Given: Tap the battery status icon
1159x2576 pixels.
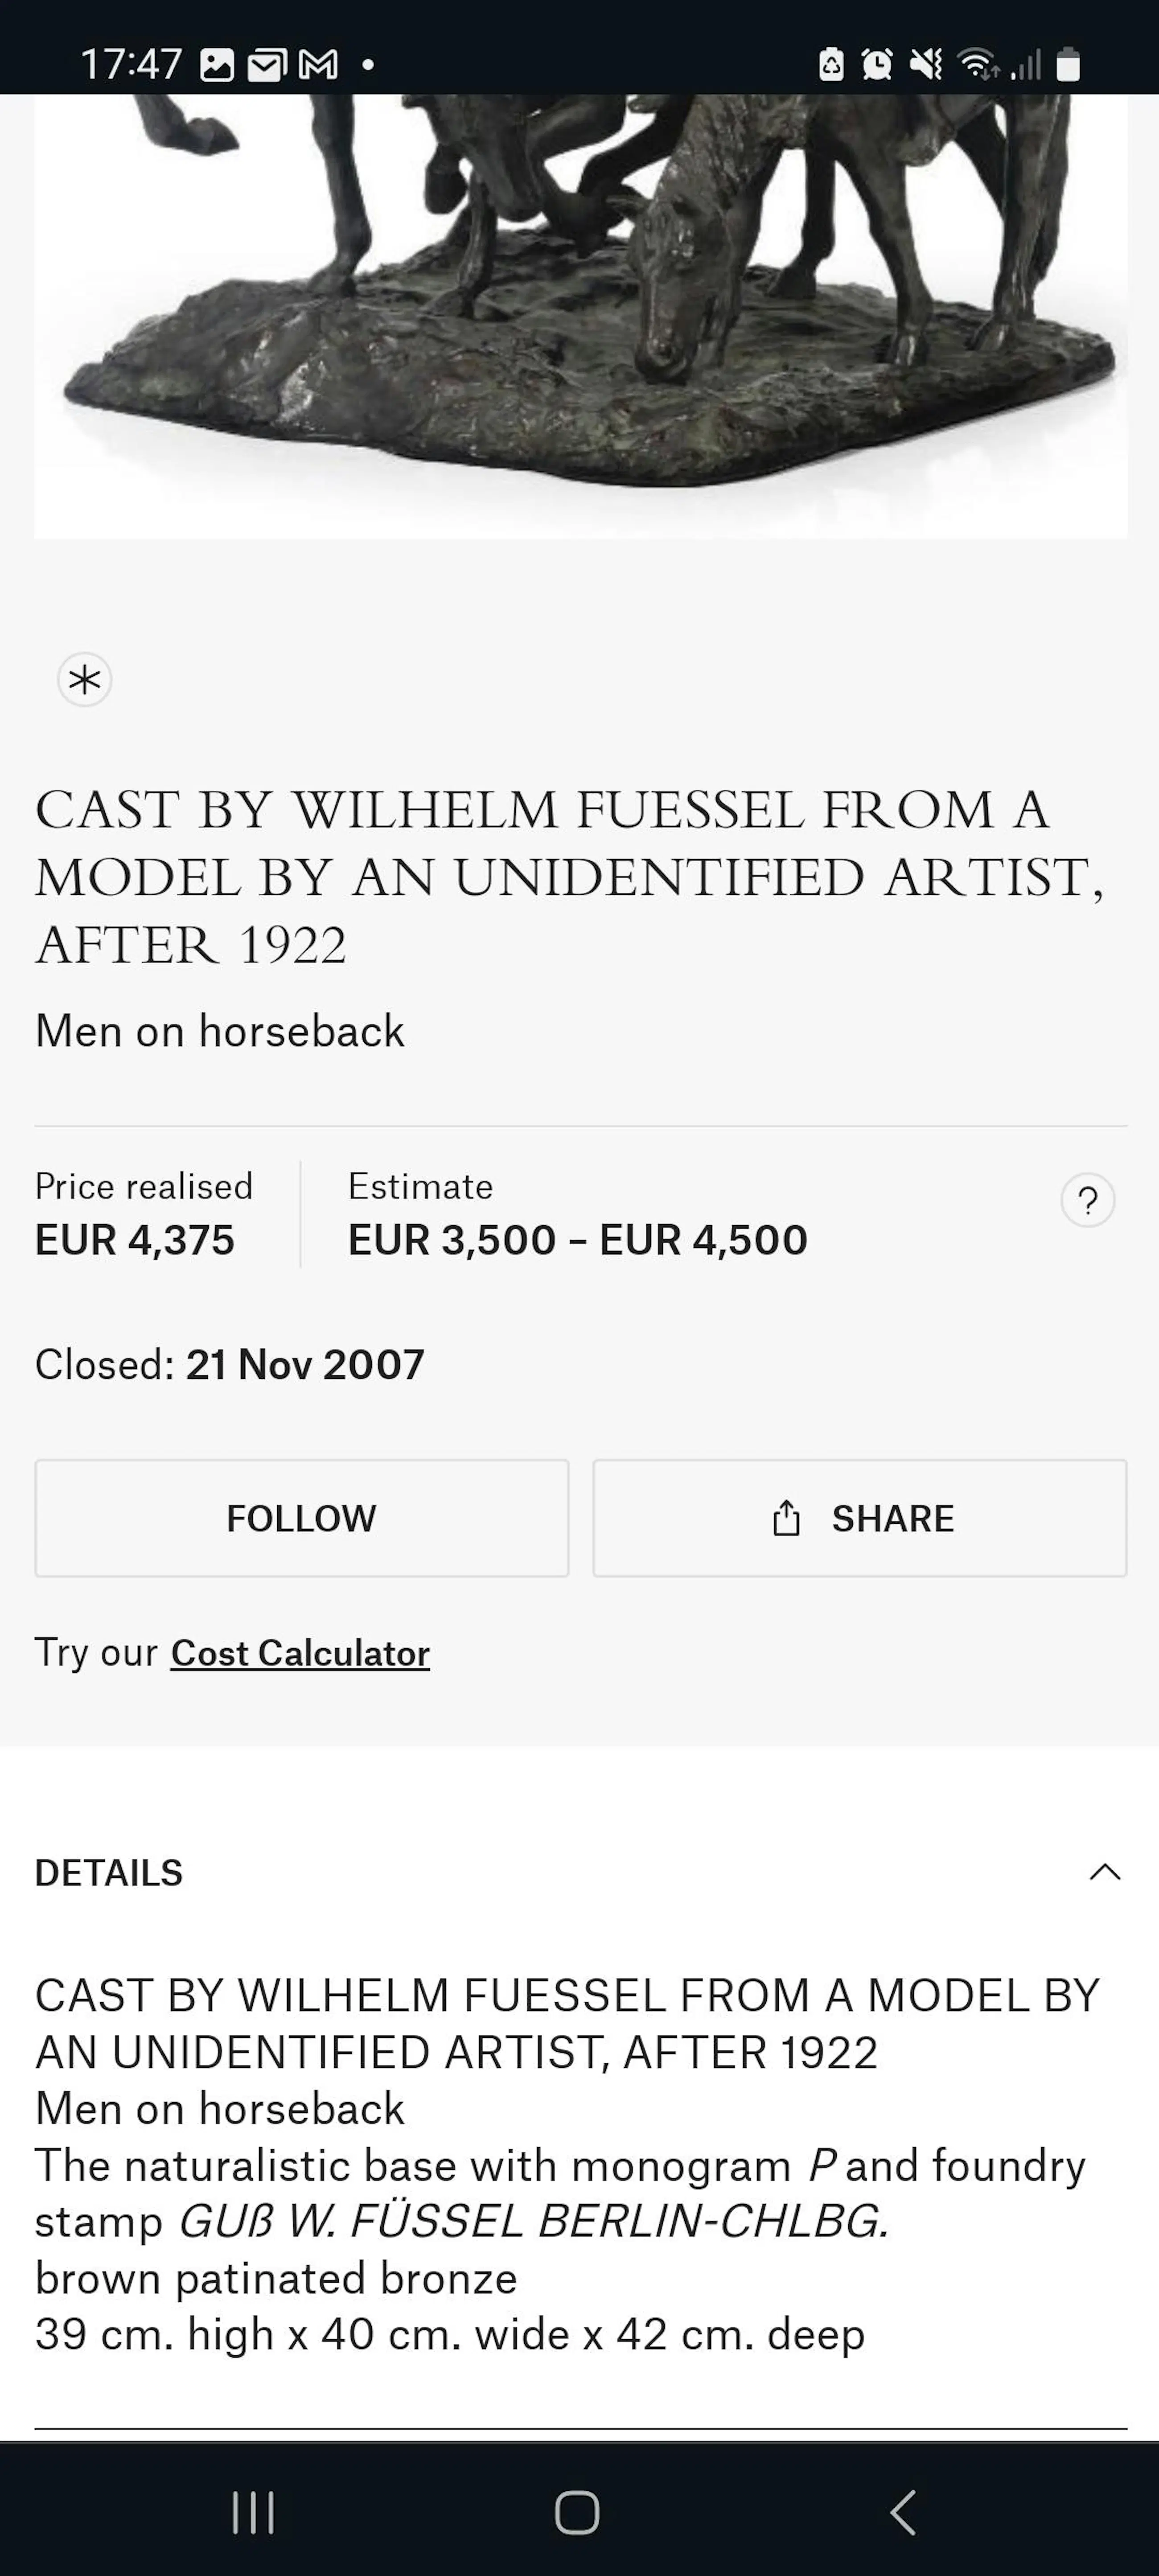Looking at the screenshot, I should coord(1068,65).
